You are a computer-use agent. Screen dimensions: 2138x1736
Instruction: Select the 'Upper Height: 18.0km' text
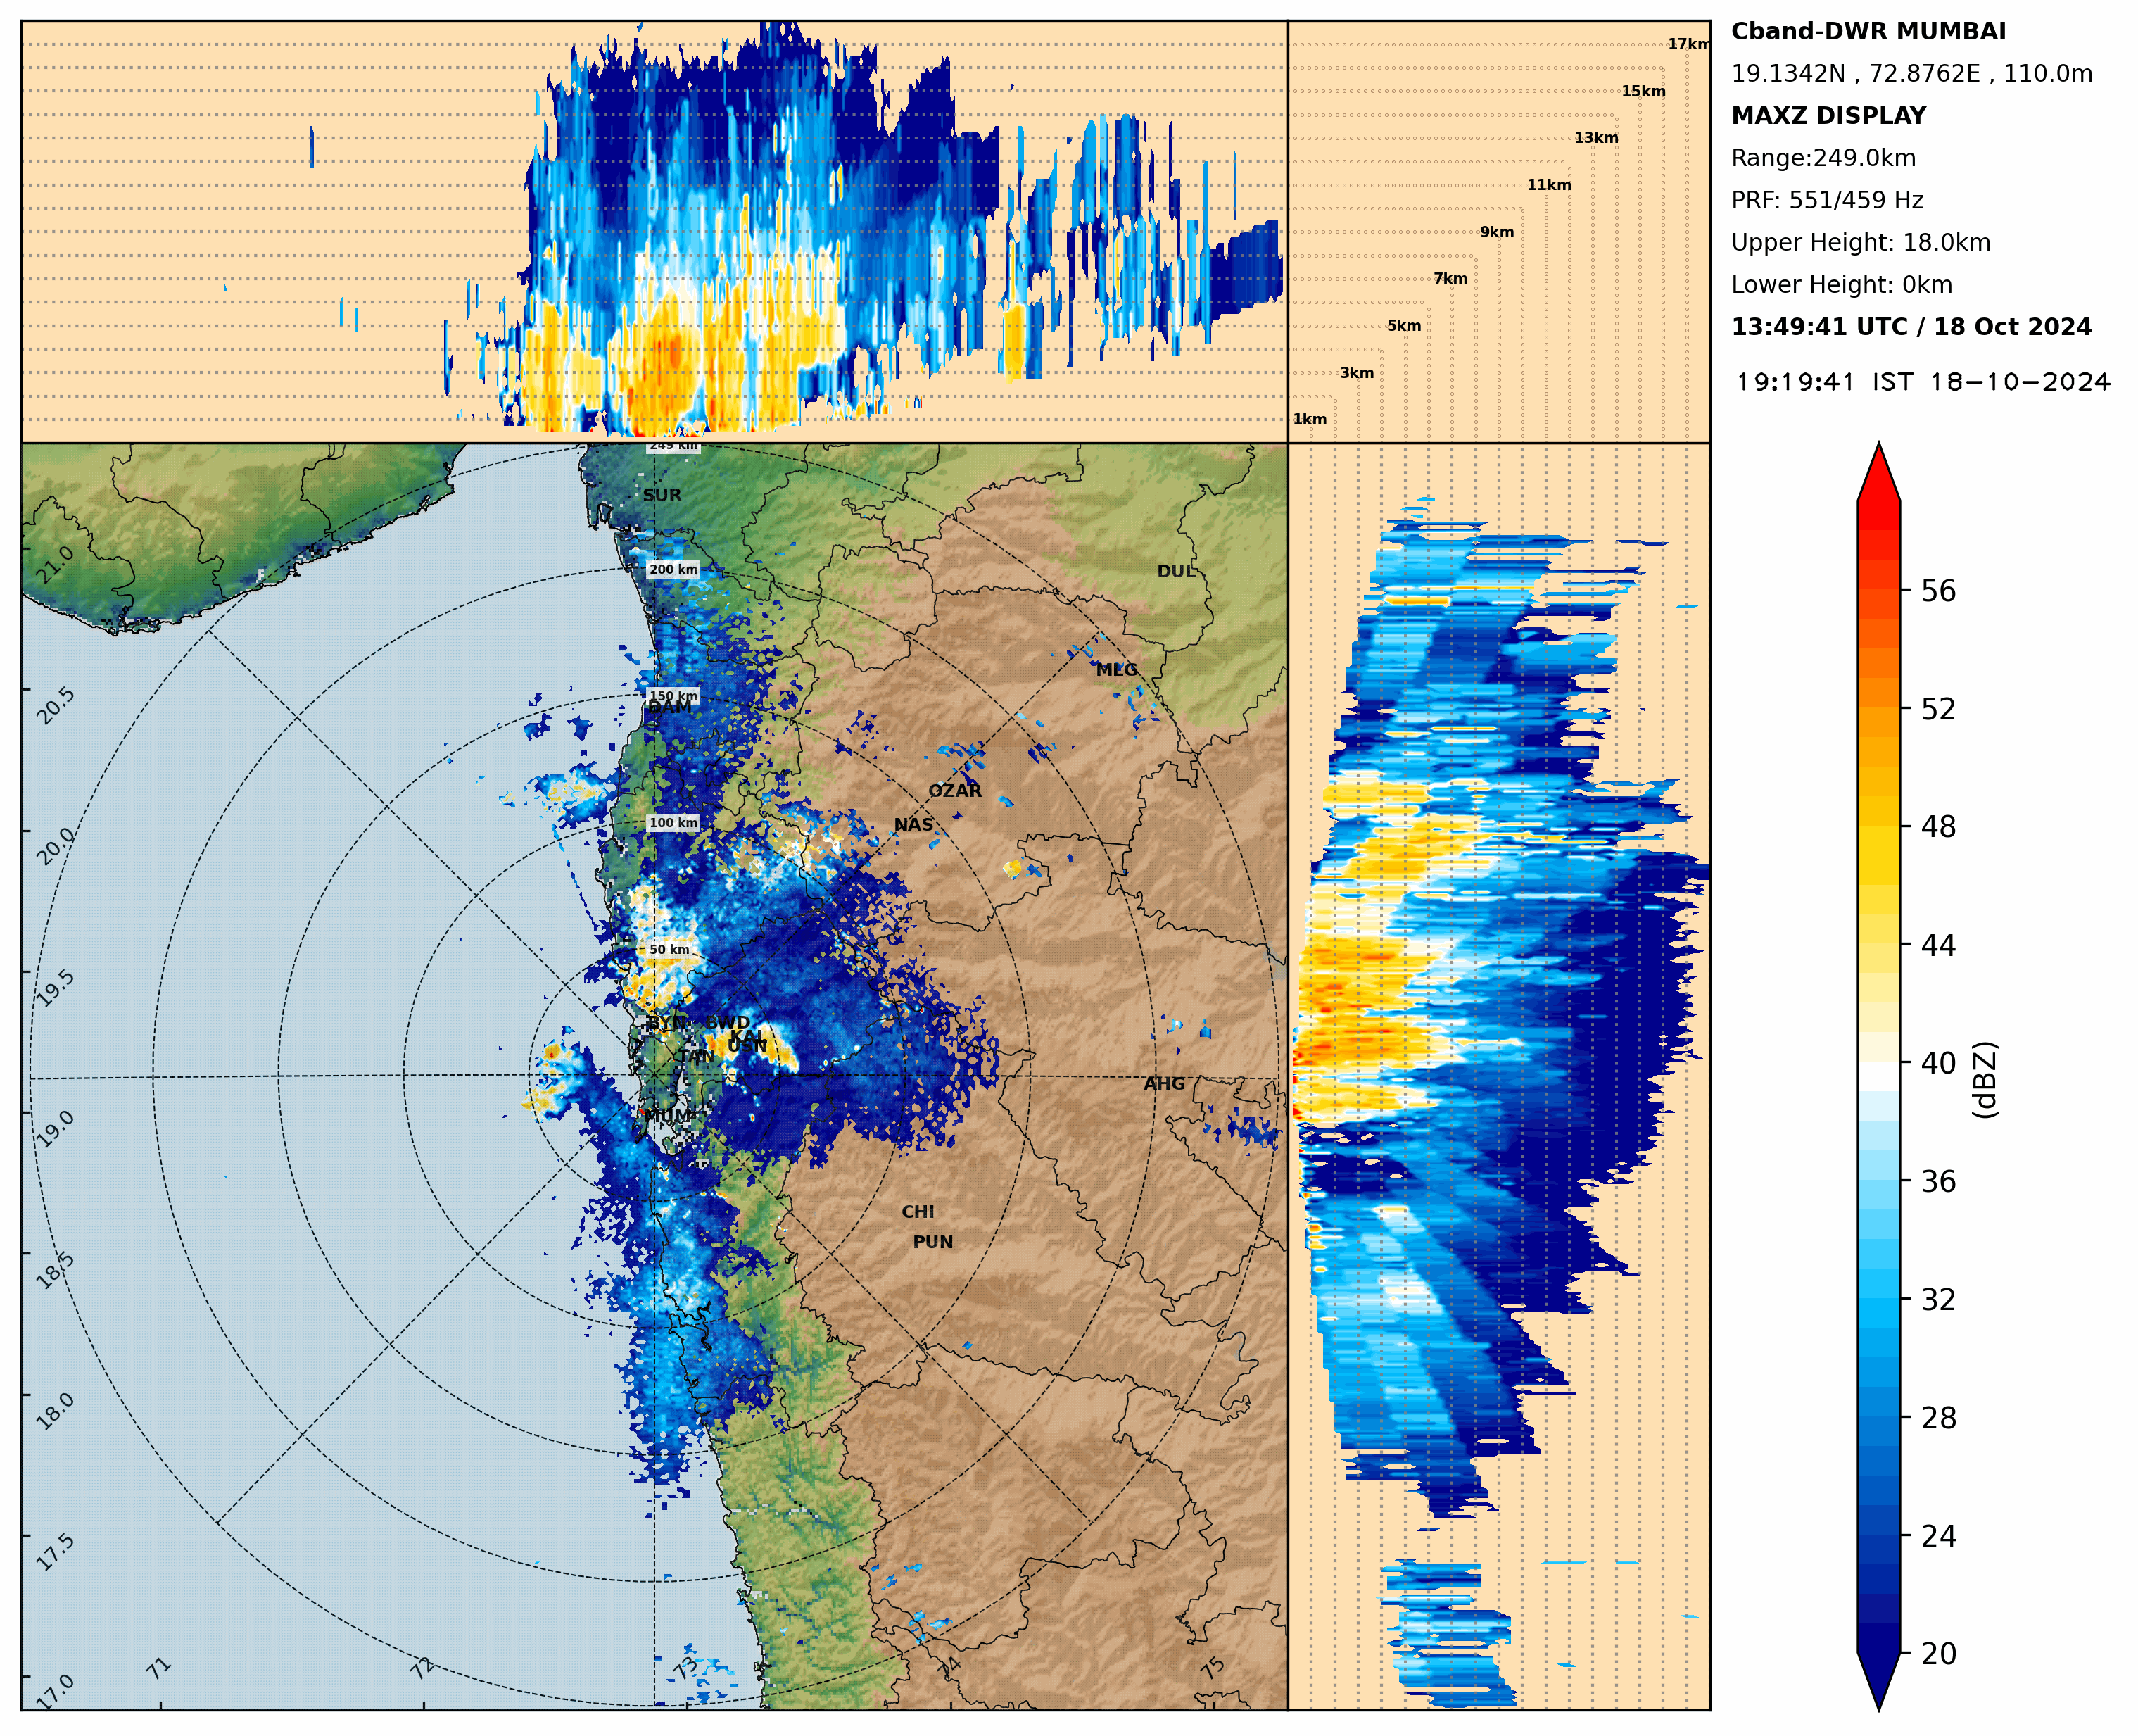click(1860, 242)
